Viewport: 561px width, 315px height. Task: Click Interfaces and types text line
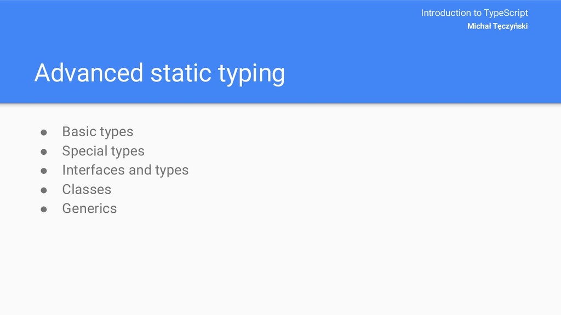(x=125, y=171)
